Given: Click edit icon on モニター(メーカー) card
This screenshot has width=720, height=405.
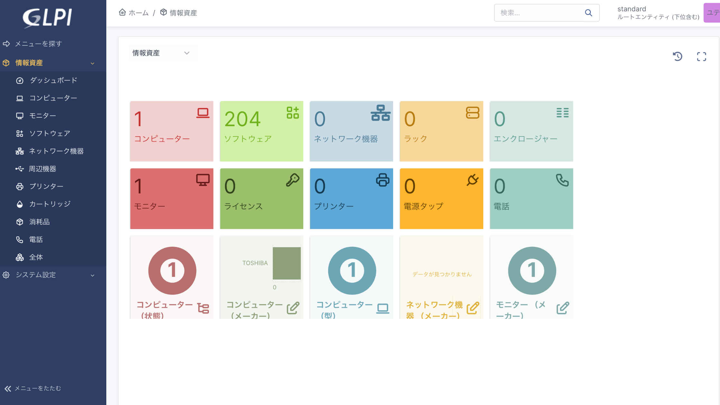Looking at the screenshot, I should 563,308.
